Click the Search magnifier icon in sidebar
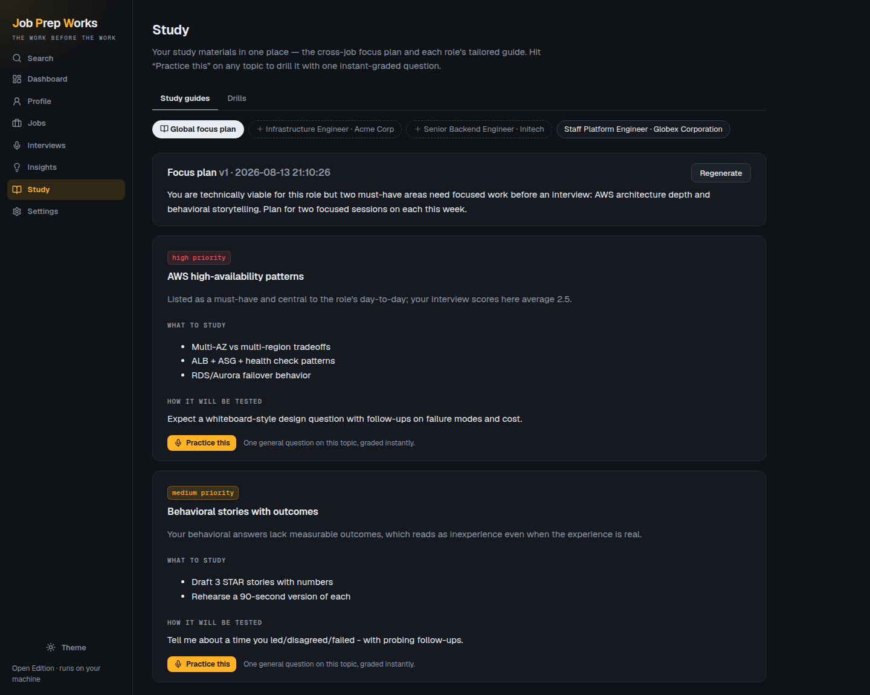 [17, 59]
